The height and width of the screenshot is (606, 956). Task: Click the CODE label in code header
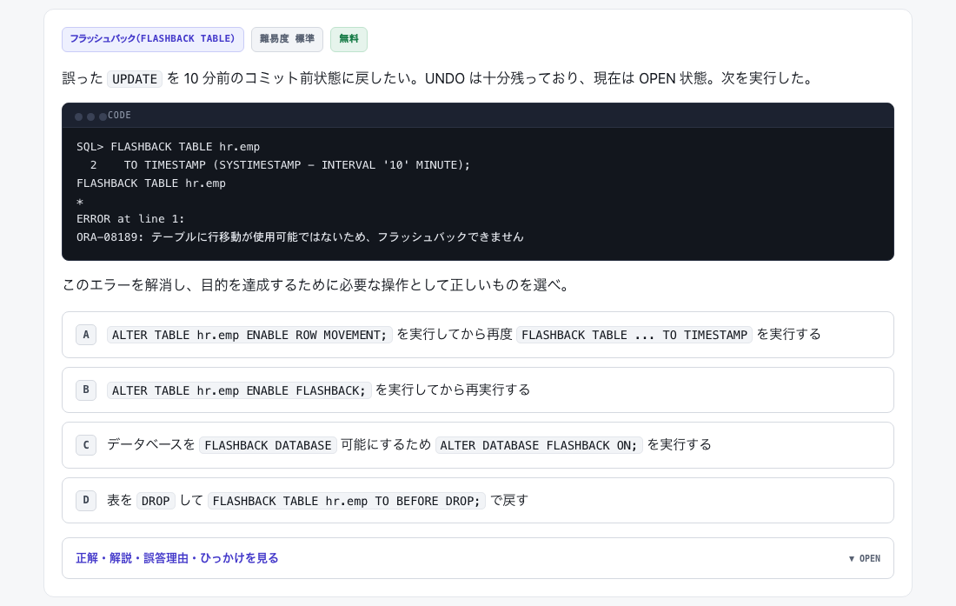(x=120, y=116)
